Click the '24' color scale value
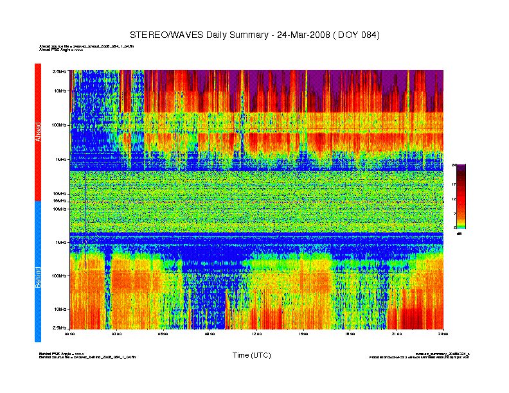This screenshot has width=509, height=393. click(x=454, y=166)
